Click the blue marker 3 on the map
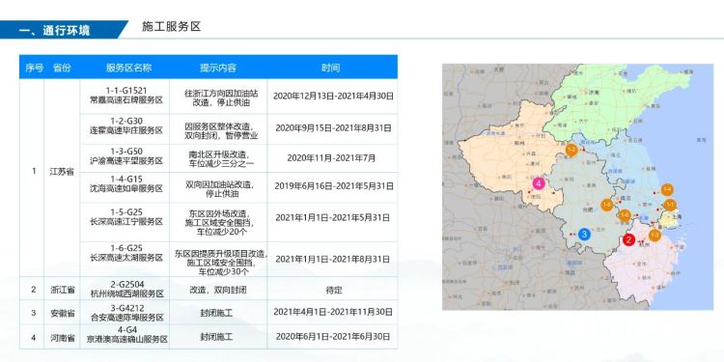The height and width of the screenshot is (362, 724). (x=584, y=235)
